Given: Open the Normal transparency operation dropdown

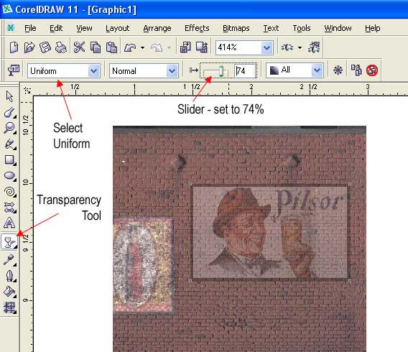Looking at the screenshot, I should pos(144,71).
